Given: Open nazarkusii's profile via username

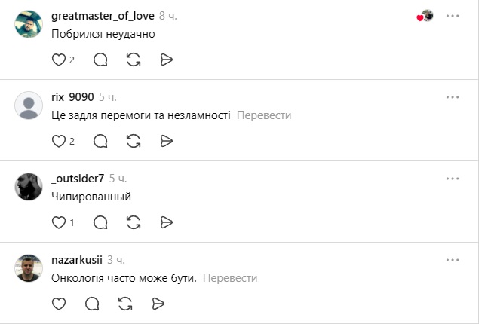Looking at the screenshot, I should [x=76, y=260].
